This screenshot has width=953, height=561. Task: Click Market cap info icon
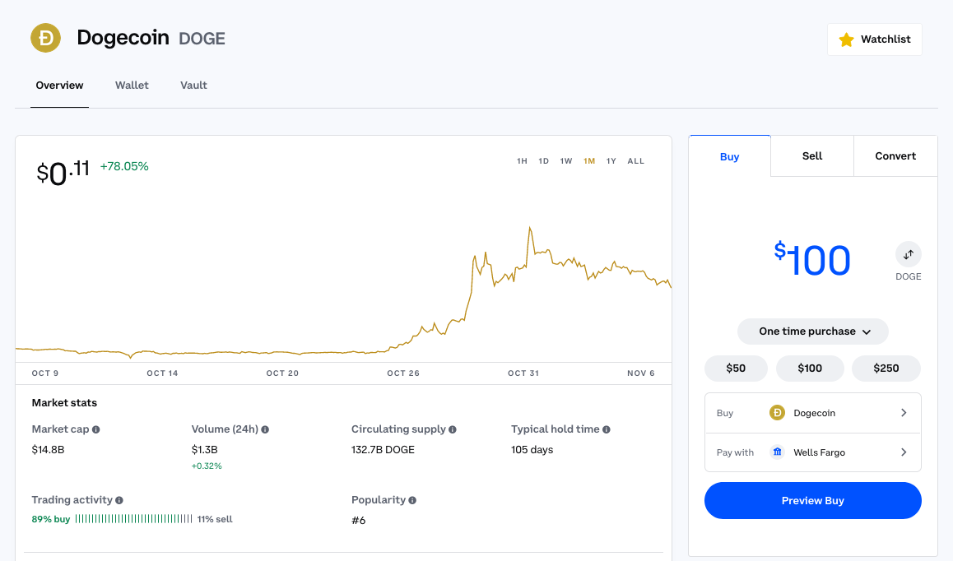[x=96, y=429]
